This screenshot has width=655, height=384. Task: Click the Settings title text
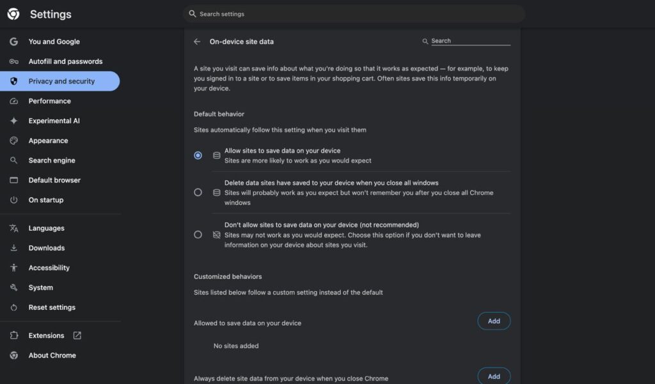click(51, 14)
